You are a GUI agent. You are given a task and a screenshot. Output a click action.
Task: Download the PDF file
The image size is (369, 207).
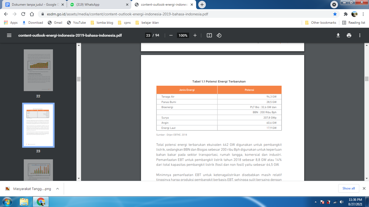[x=338, y=35]
